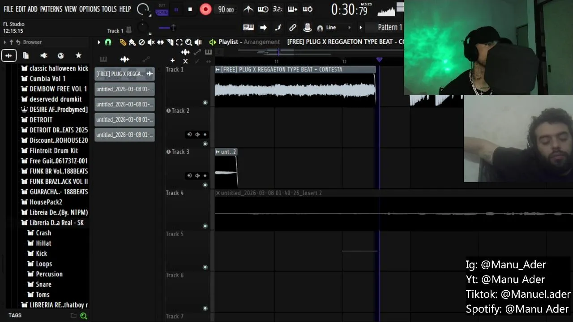Image resolution: width=573 pixels, height=322 pixels.
Task: Click the footstep step-editing icon
Action: (x=278, y=27)
